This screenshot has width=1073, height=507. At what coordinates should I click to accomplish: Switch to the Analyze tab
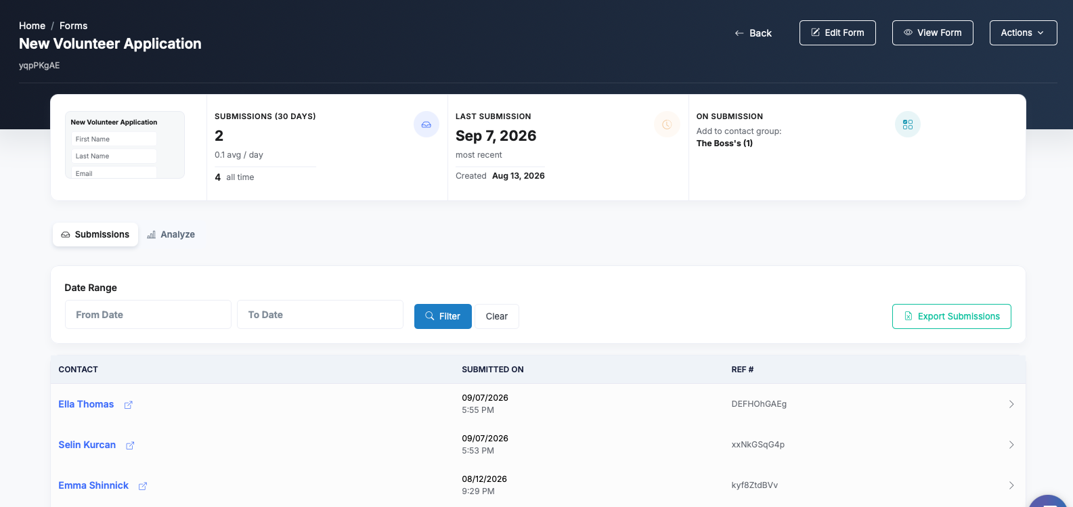pyautogui.click(x=171, y=234)
